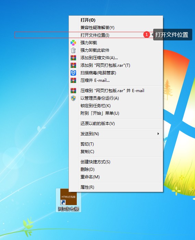Select 附到「开始」菜单(U) entry
The image size is (195, 240).
pyautogui.click(x=116, y=113)
